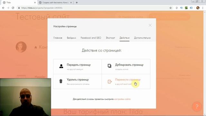Click the duplicate page icon
The image size is (206, 116).
coord(109,66)
